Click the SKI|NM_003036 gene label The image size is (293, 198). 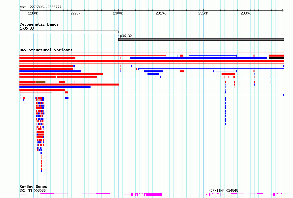tap(33, 190)
